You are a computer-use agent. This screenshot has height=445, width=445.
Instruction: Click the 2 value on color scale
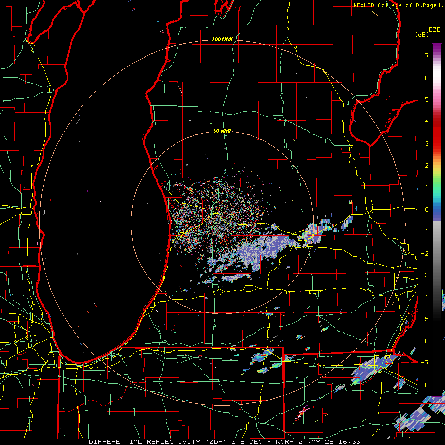427,166
